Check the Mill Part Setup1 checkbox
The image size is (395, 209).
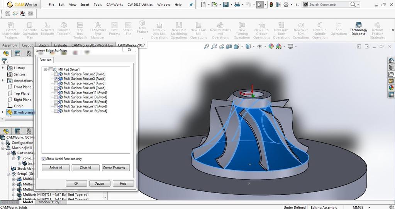click(50, 69)
